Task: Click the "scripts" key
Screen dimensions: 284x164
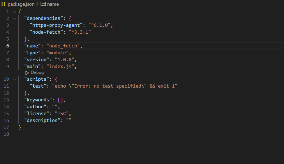Action: click(x=37, y=79)
